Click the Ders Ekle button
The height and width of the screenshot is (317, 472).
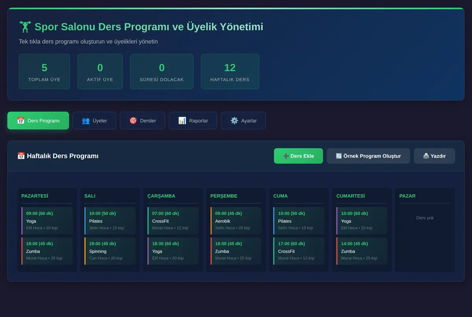299,156
